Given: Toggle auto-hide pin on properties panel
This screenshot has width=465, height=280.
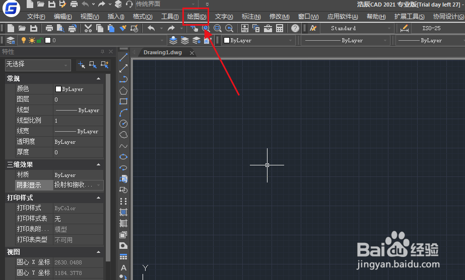Looking at the screenshot, I should pos(103,51).
